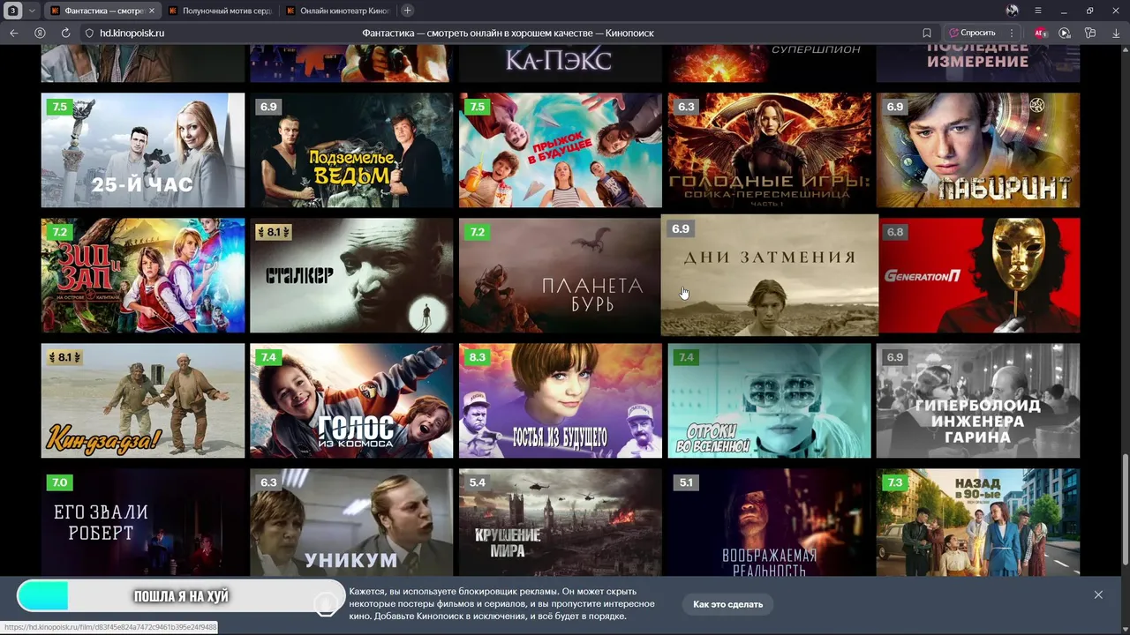Open the Прыжок в будущее poster

(x=561, y=150)
